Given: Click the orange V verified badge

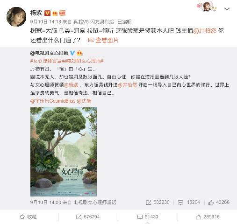Looking at the screenshot, I should [47, 13].
